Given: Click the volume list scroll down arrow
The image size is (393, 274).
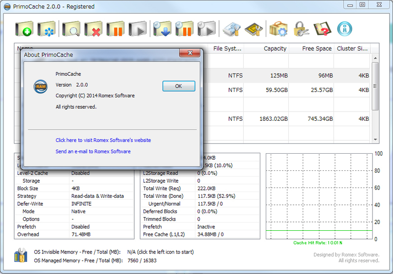Looking at the screenshot, I should click(375, 139).
